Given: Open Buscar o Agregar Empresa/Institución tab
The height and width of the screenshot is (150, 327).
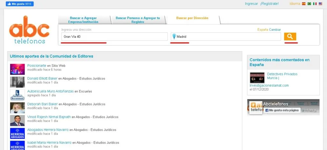Looking at the screenshot, I should 83,20.
